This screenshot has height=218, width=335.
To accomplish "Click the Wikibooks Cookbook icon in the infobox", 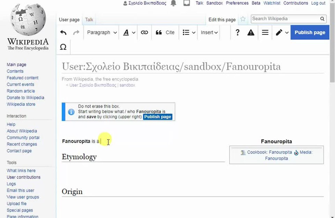I will click(x=243, y=152).
